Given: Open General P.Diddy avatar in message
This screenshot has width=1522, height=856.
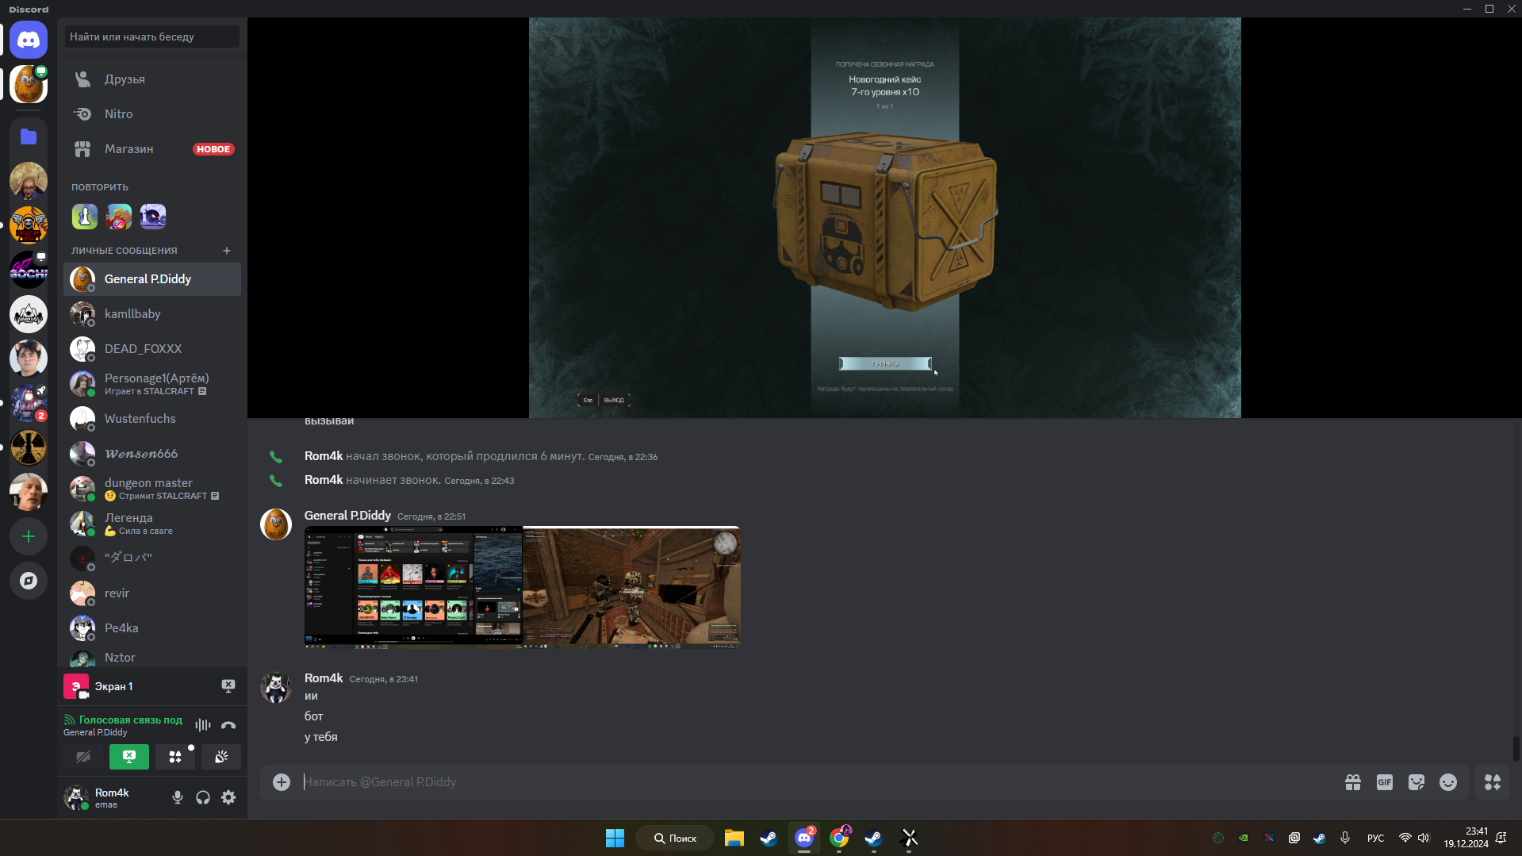Looking at the screenshot, I should [x=276, y=524].
